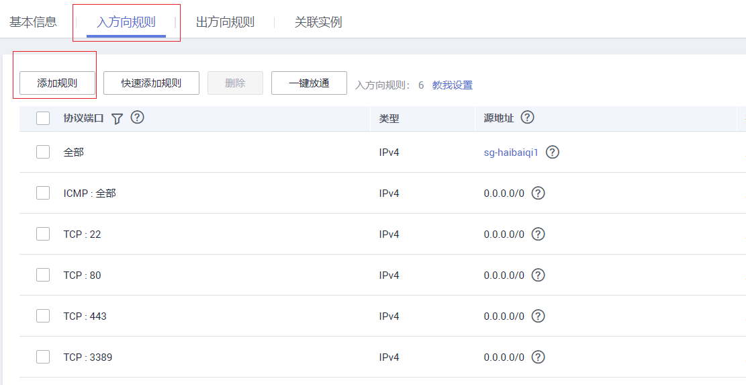Open the 教我设置 help link

[x=453, y=85]
